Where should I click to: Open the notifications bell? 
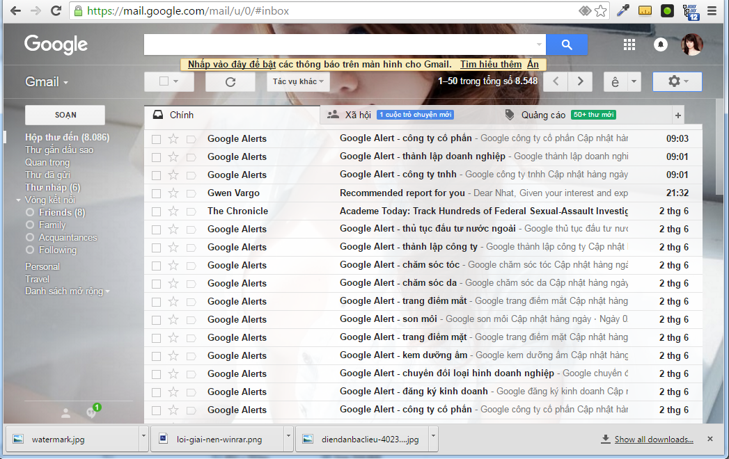[x=661, y=45]
